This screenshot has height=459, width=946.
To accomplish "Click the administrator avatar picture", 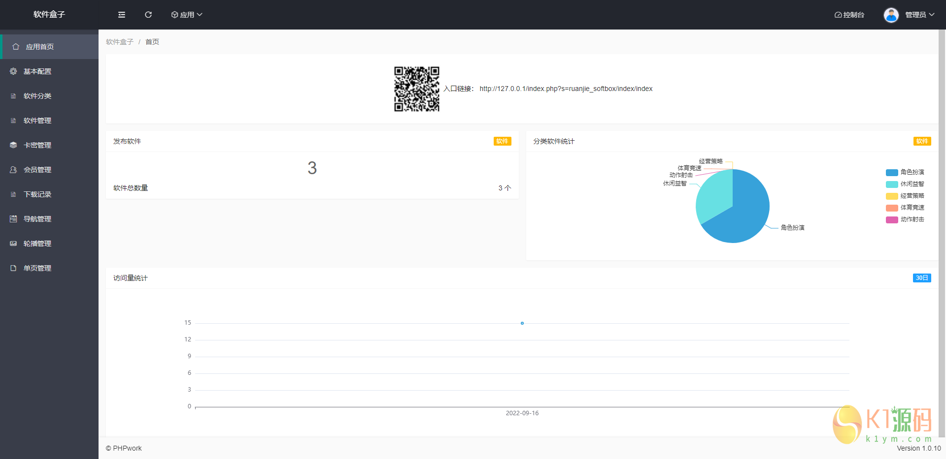I will [891, 15].
